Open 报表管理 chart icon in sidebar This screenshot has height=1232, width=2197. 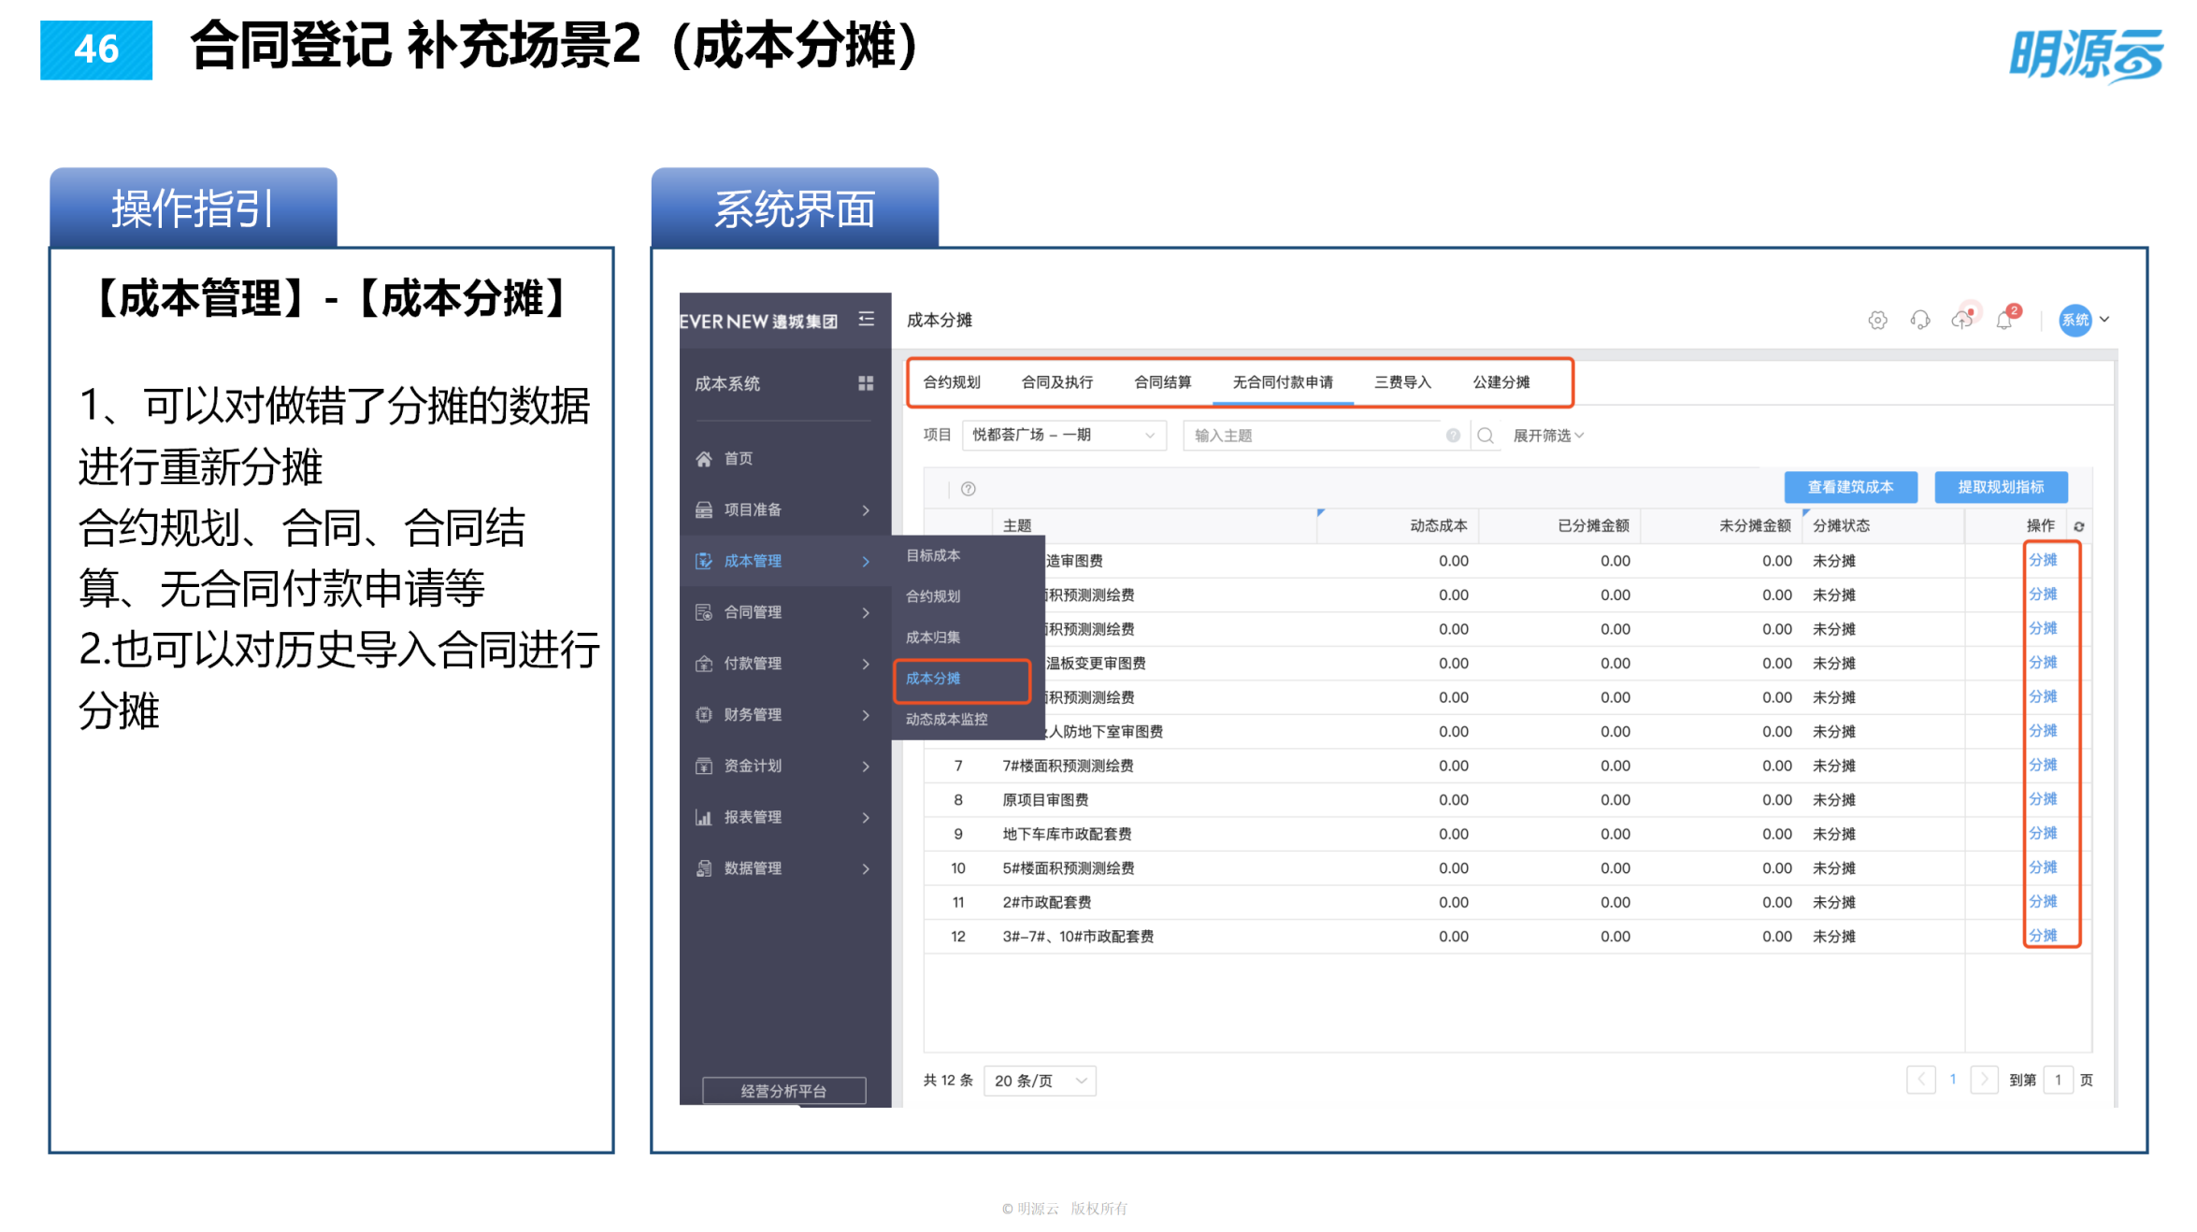(x=704, y=816)
